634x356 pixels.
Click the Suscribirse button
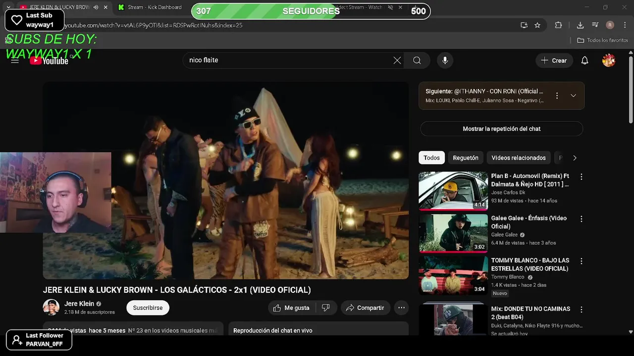pyautogui.click(x=148, y=308)
